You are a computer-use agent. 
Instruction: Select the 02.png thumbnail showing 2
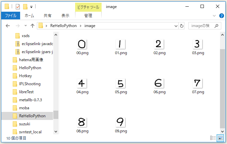click(159, 44)
